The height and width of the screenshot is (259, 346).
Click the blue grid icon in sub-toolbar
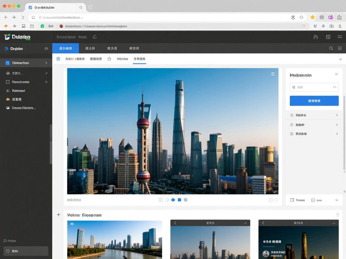58,59
